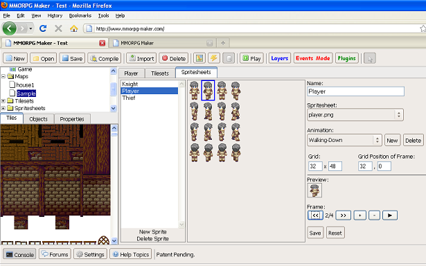Open the Layers toolbar option
426x266 pixels.
pyautogui.click(x=280, y=58)
